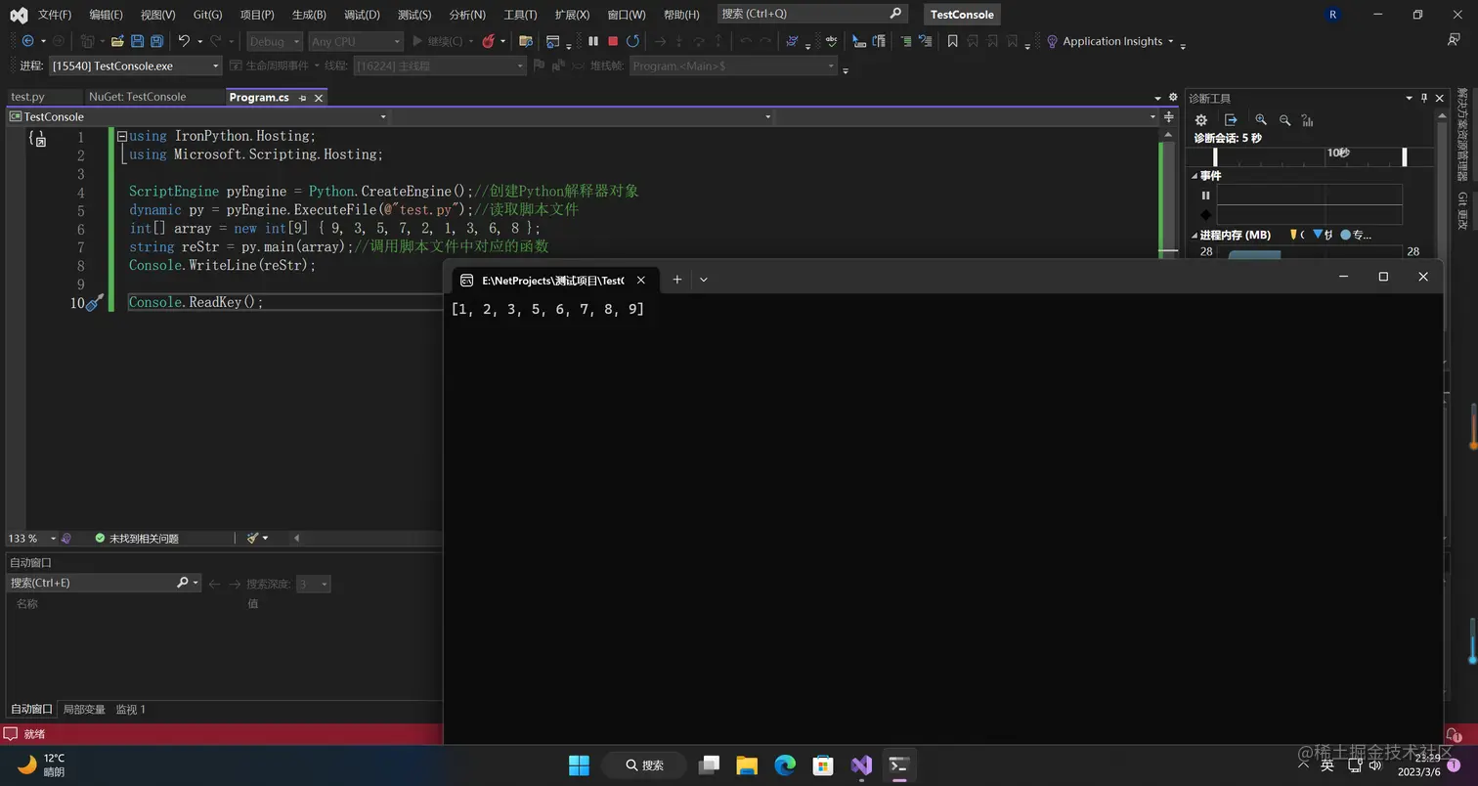Click the find in files icon
Image resolution: width=1478 pixels, height=786 pixels.
click(x=525, y=41)
